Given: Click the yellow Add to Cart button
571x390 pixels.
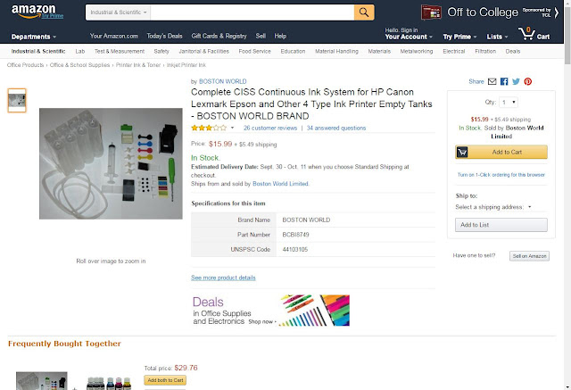Looking at the screenshot, I should coord(501,152).
